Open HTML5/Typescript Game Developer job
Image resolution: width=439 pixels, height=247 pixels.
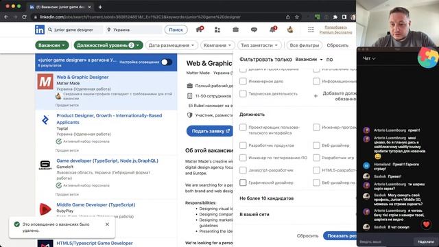(95, 243)
